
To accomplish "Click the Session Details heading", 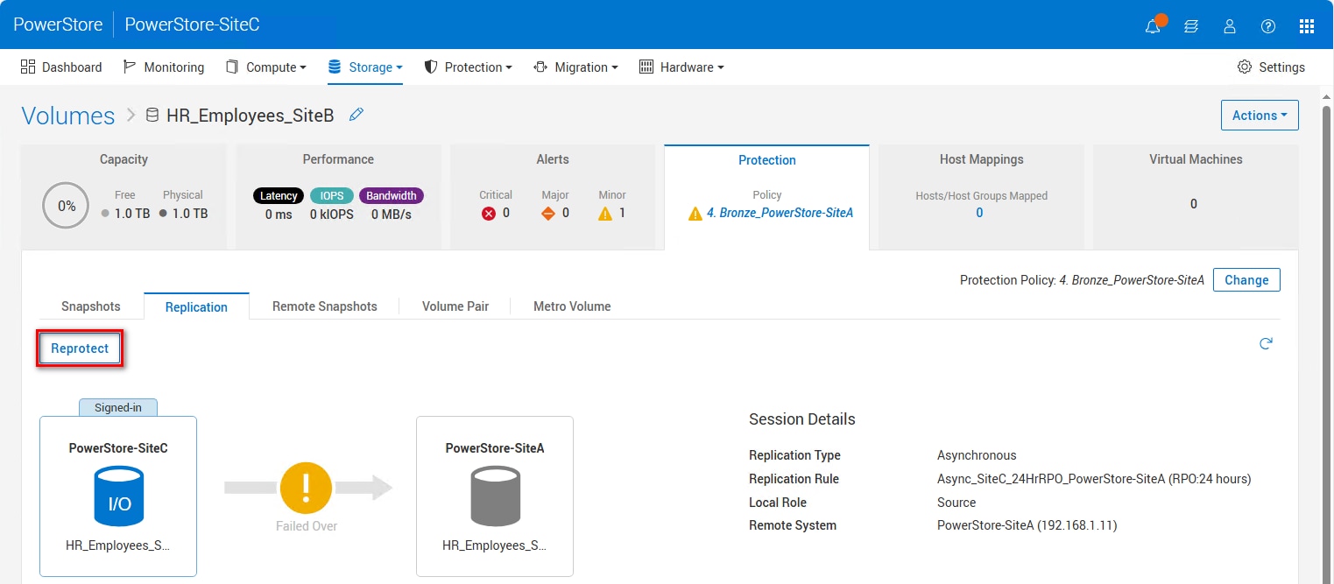I will click(802, 419).
